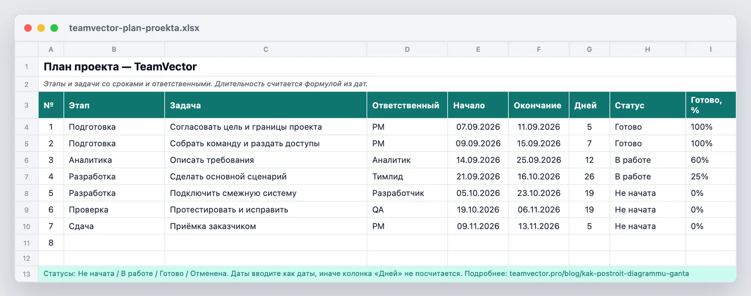The height and width of the screenshot is (296, 751).
Task: Click stage cell "Сдача"
Action: coord(114,226)
